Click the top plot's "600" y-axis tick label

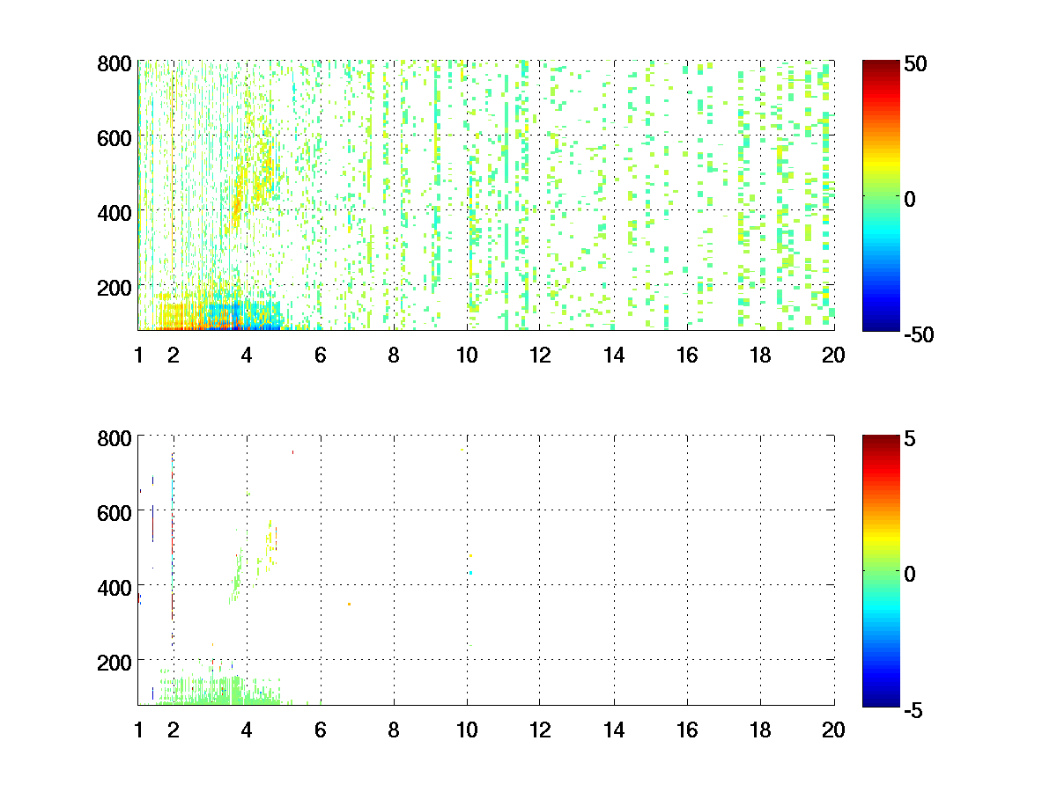coord(115,137)
